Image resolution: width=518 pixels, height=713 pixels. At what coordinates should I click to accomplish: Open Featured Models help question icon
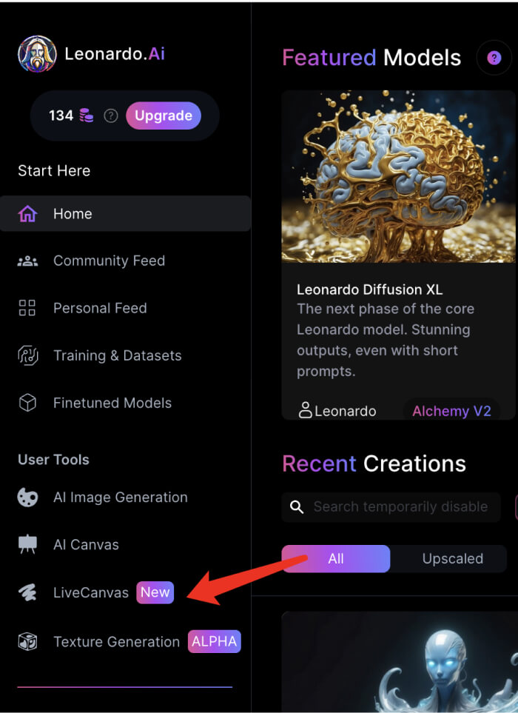(x=494, y=58)
